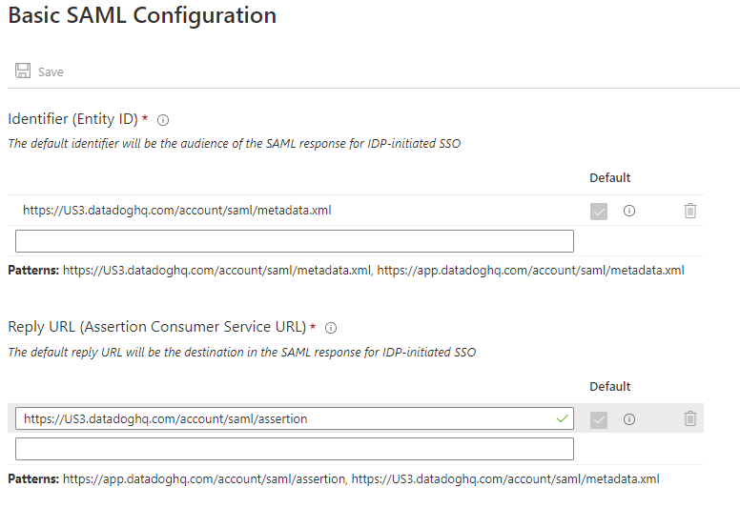This screenshot has width=740, height=508.
Task: Delete the Reply URL assertion entry with trash icon
Action: 690,418
